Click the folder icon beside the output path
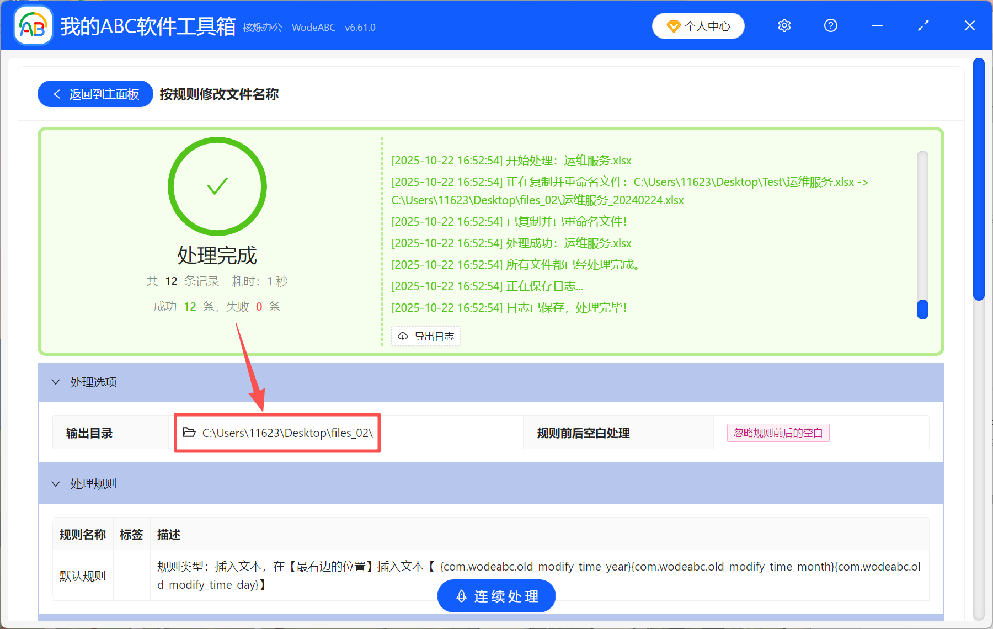This screenshot has height=629, width=993. (x=189, y=433)
